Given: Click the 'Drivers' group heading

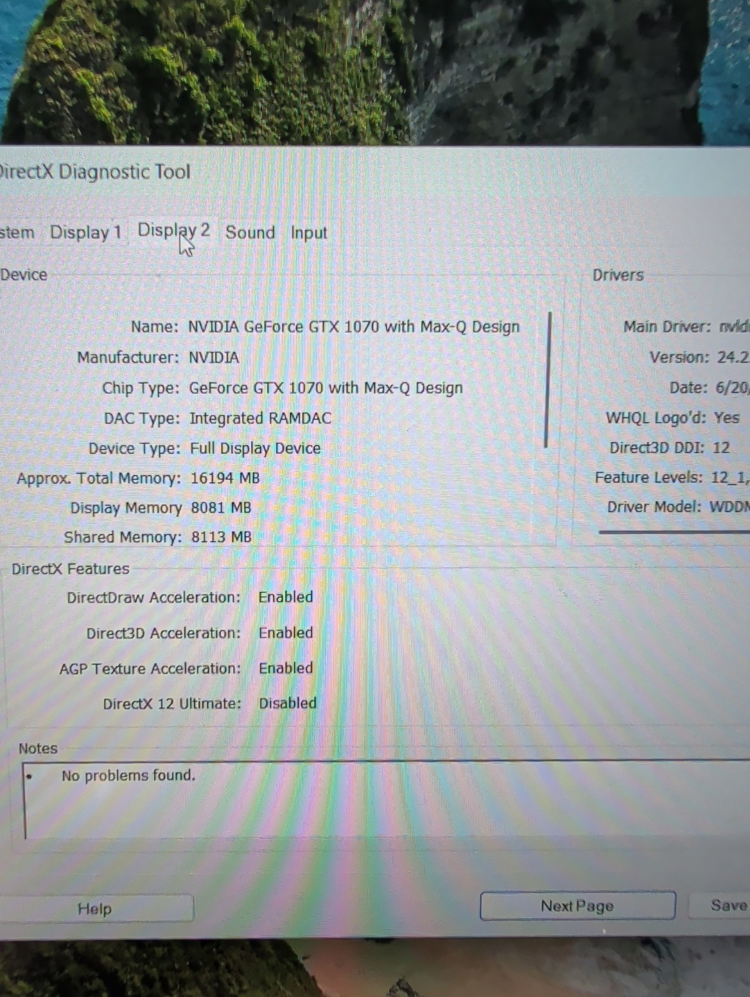Looking at the screenshot, I should tap(618, 275).
